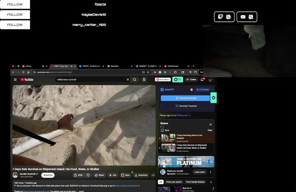Viewport: 296px width, 192px height.
Task: Open the YouTube hamburger guide menu
Action: coord(15,79)
